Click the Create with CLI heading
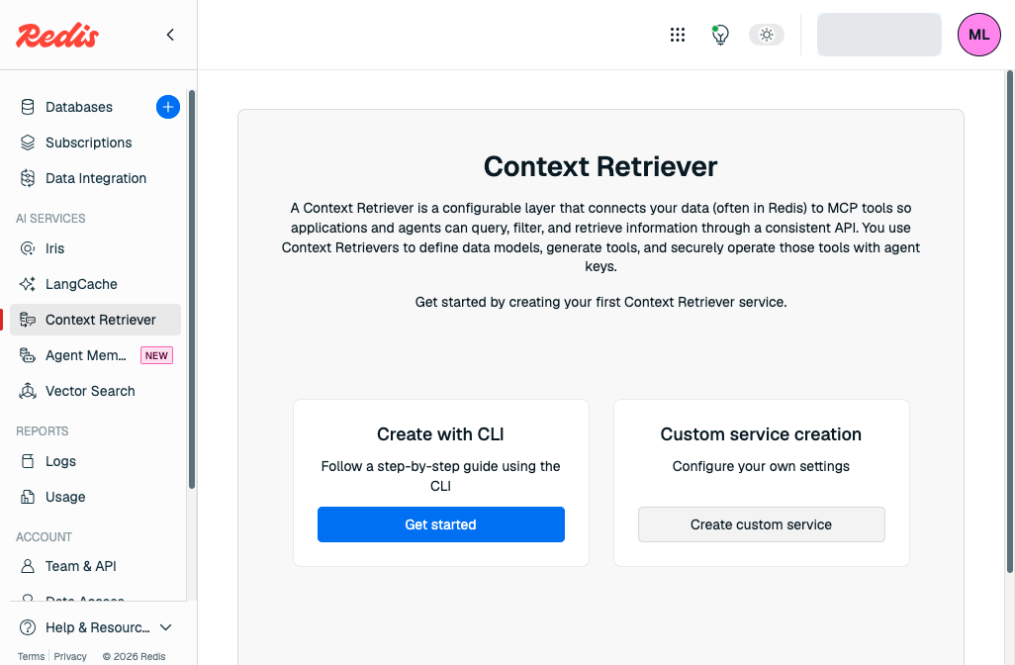Viewport: 1015px width, 665px height. pyautogui.click(x=441, y=434)
